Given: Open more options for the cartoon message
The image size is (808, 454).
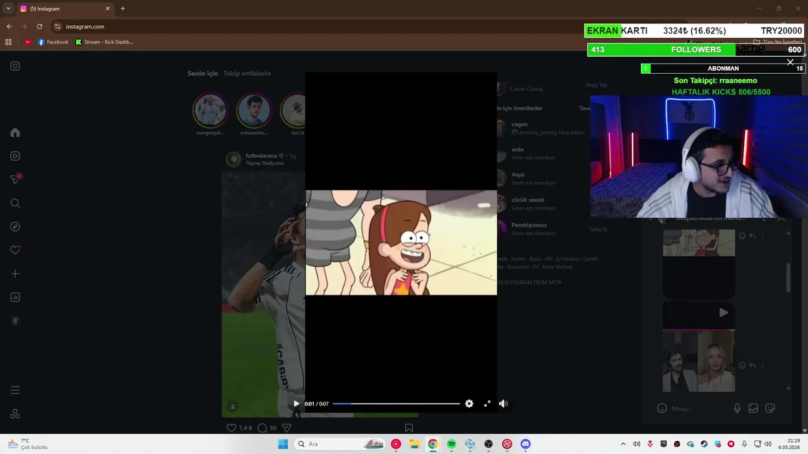Looking at the screenshot, I should (763, 236).
